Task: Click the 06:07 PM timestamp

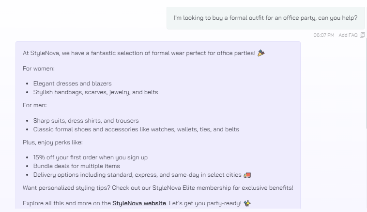Action: click(324, 35)
